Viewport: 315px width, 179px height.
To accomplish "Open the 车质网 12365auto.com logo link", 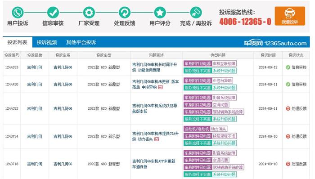I will pos(275,43).
